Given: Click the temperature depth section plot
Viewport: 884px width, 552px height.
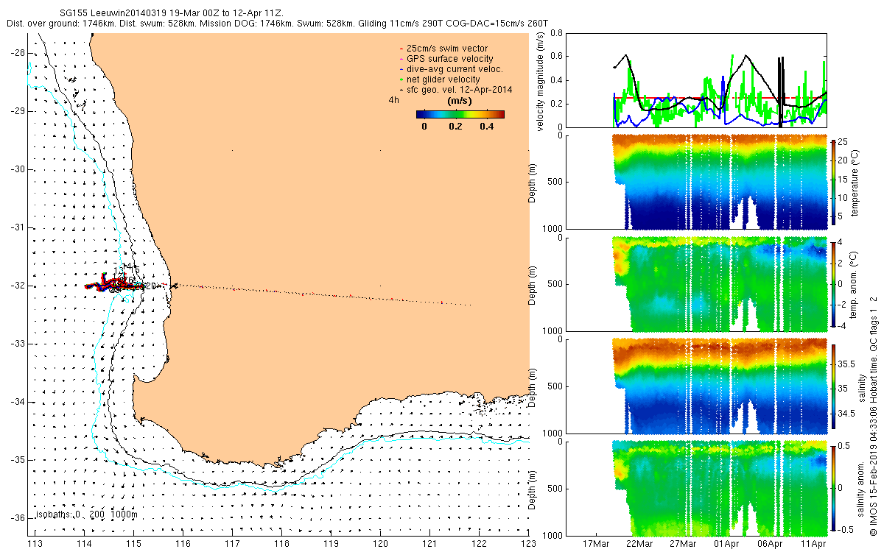Looking at the screenshot, I should click(x=720, y=181).
